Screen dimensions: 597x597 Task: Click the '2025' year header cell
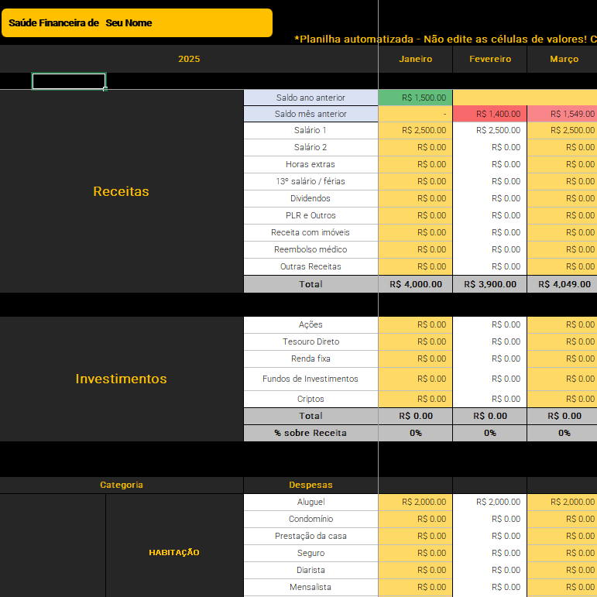(189, 59)
